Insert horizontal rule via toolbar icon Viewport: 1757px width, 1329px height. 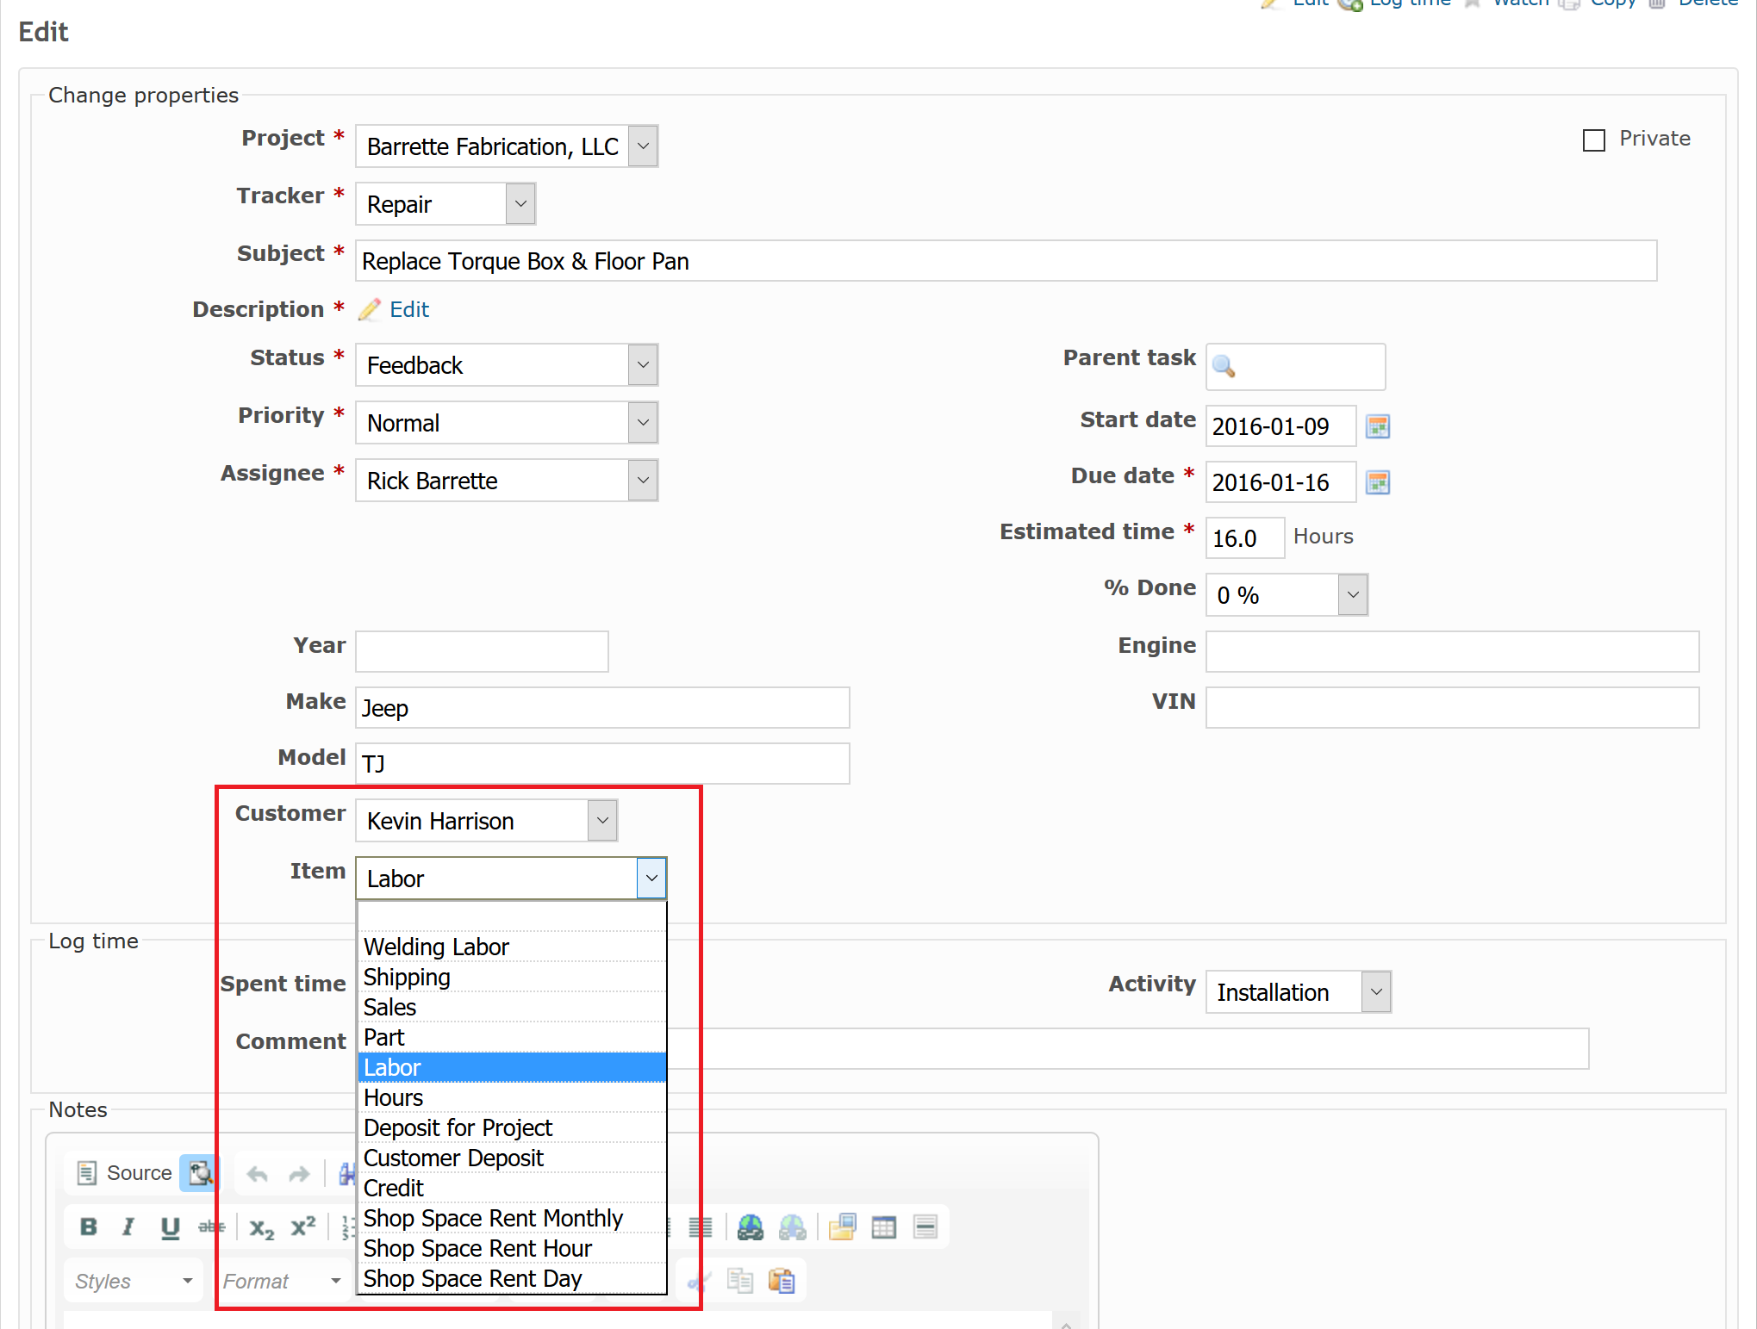[925, 1227]
